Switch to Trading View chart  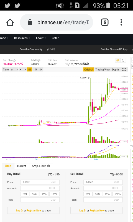103,70
